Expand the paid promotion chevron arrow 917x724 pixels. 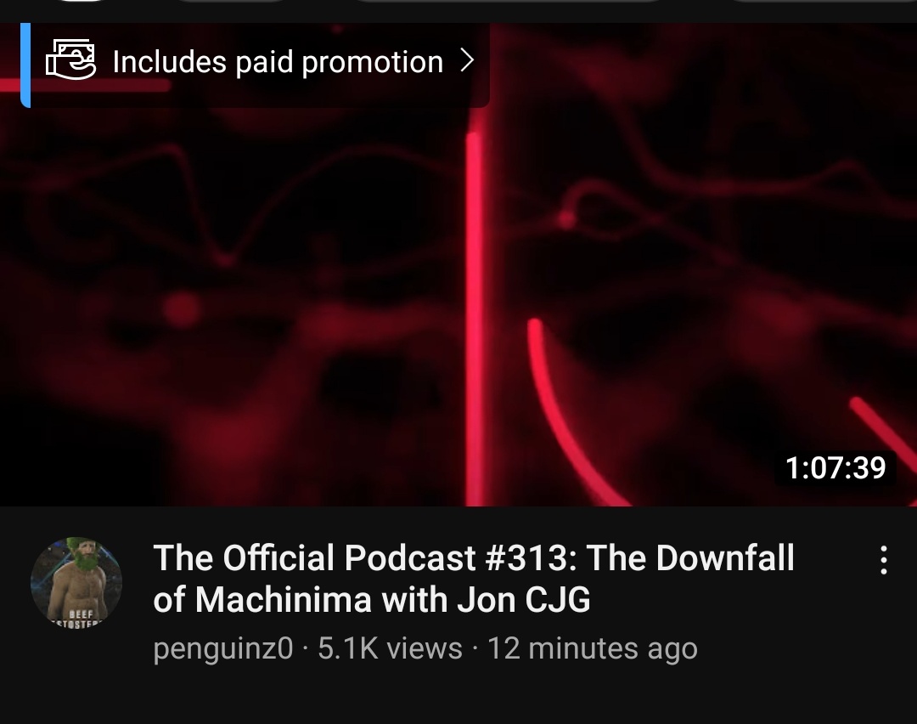pyautogui.click(x=466, y=60)
